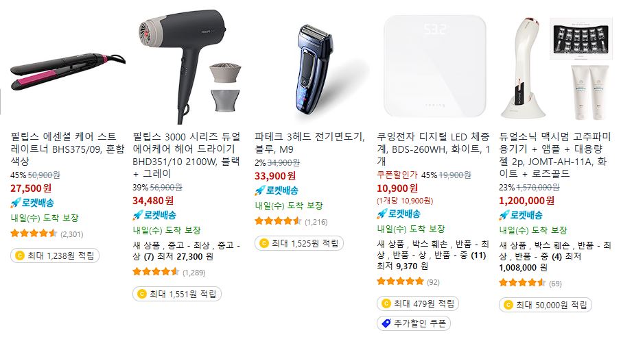
Task: Click the Dualsonic beauty device image
Action: pyautogui.click(x=556, y=68)
